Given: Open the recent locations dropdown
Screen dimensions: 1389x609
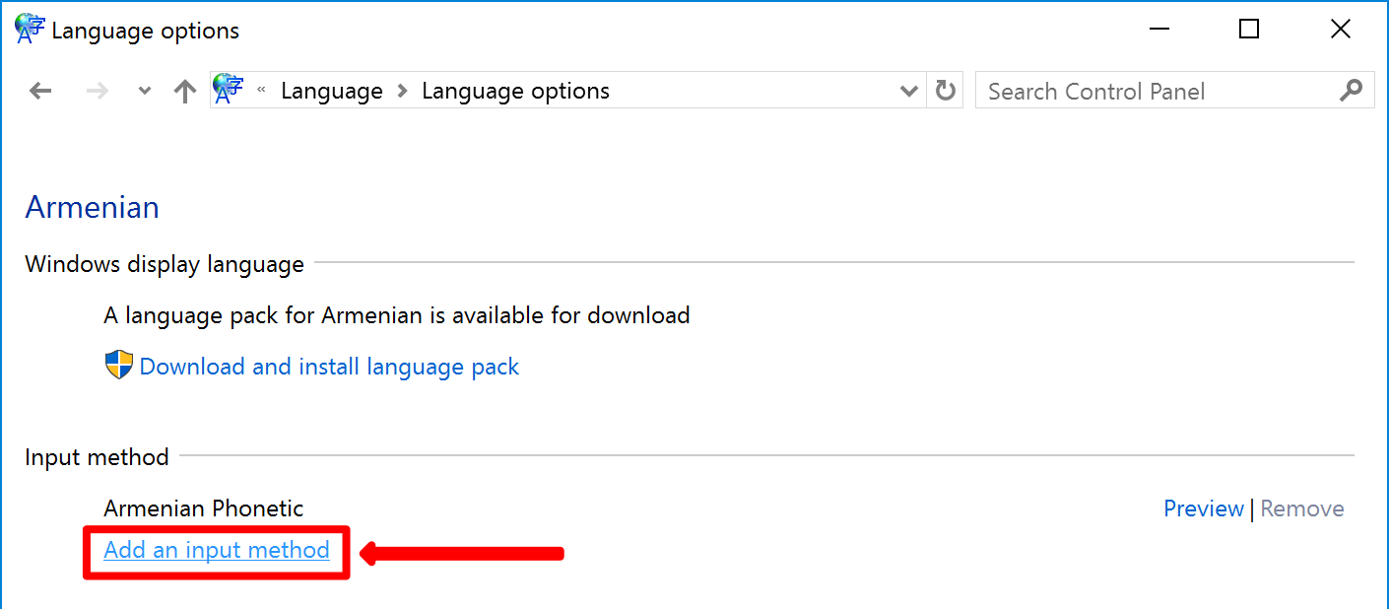Looking at the screenshot, I should point(145,92).
